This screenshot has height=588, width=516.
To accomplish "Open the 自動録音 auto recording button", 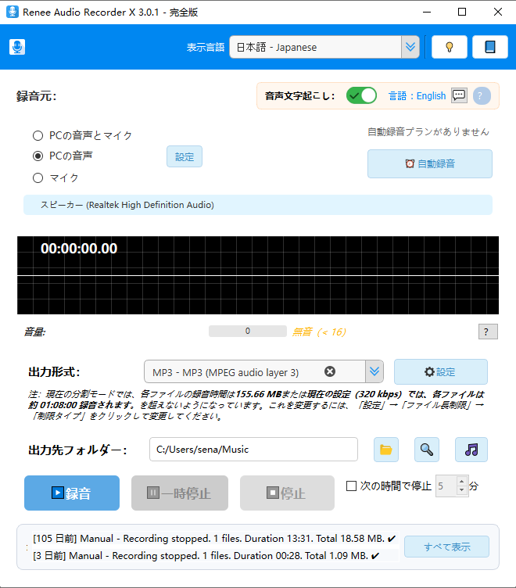I will coord(430,164).
